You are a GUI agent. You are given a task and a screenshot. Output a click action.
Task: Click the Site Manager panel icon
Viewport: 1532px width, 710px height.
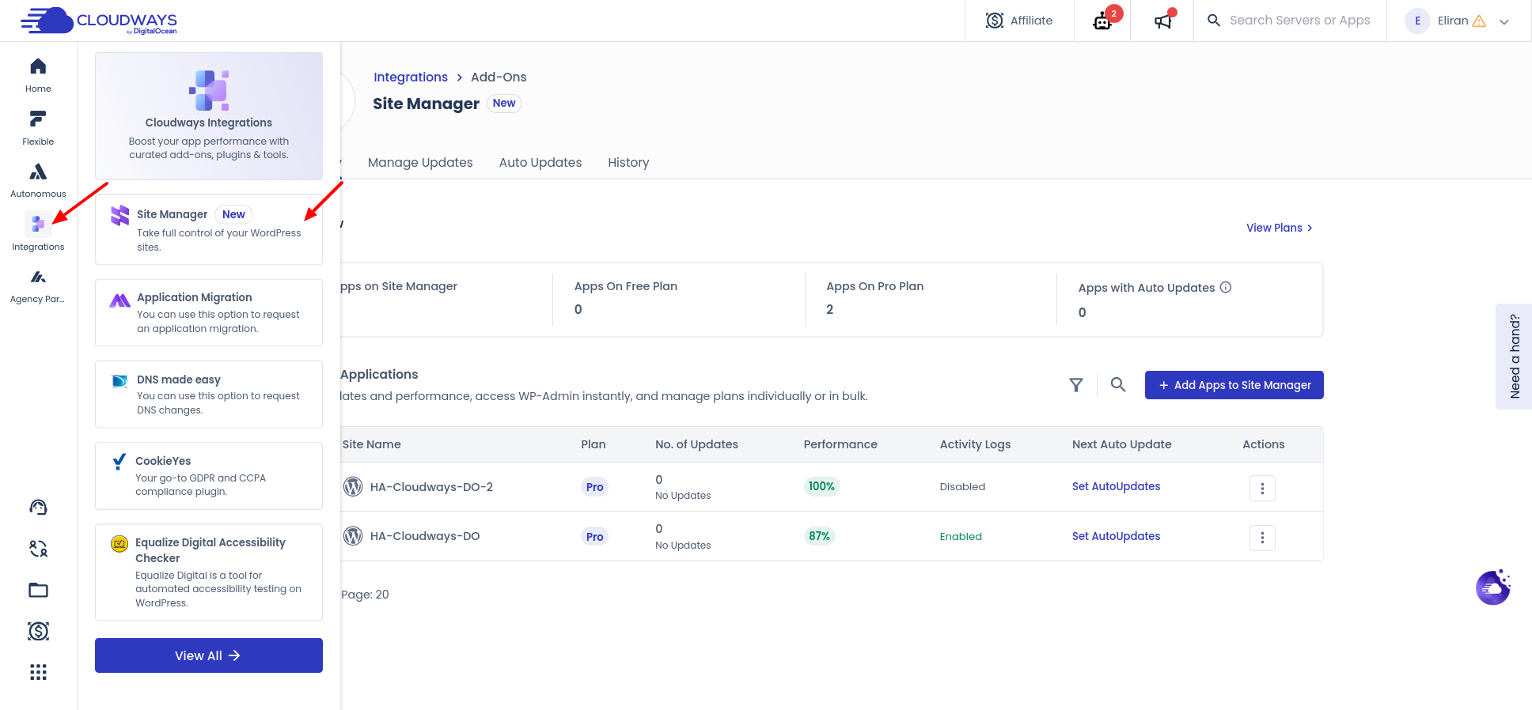coord(120,215)
